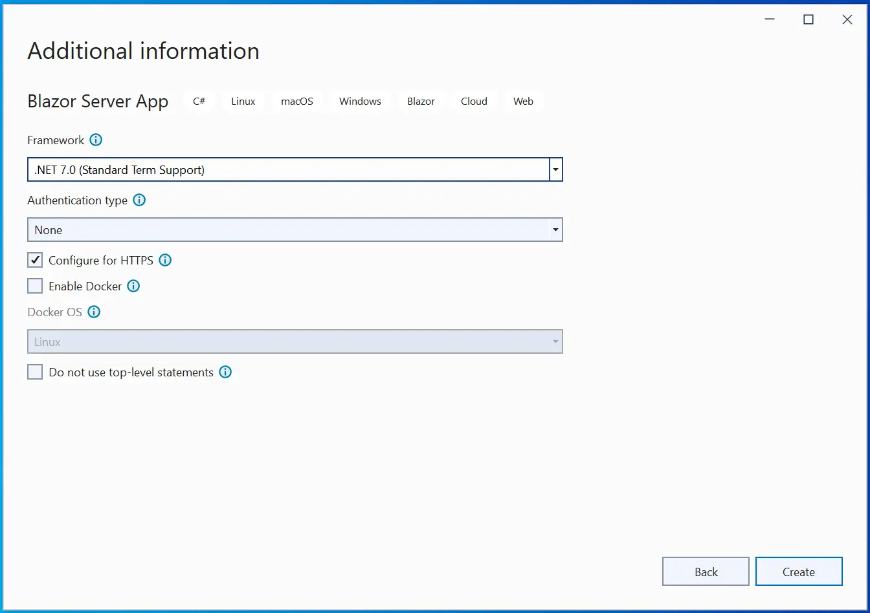Select the Linux platform tag
The image size is (870, 613).
click(243, 101)
